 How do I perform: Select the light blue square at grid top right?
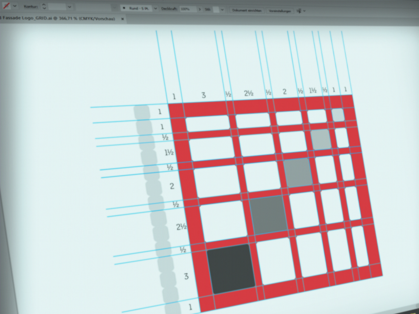coord(338,115)
